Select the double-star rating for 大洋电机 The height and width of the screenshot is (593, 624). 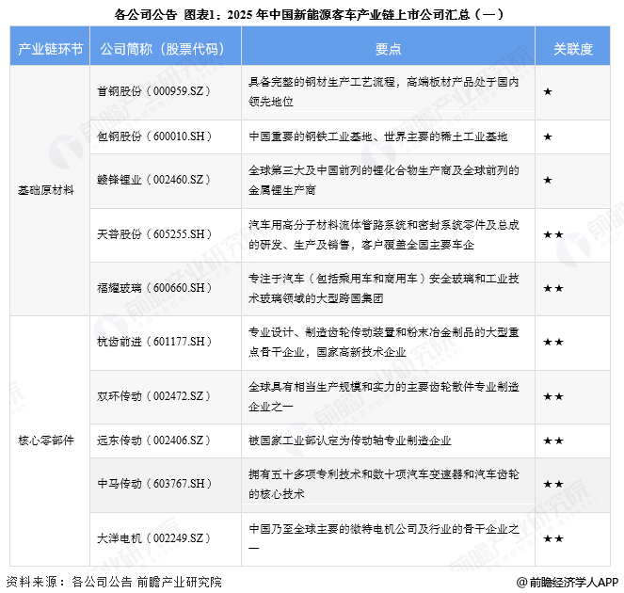click(552, 537)
